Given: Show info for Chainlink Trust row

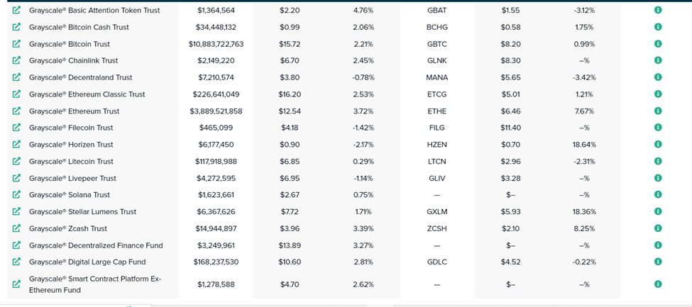Looking at the screenshot, I should coord(657,60).
